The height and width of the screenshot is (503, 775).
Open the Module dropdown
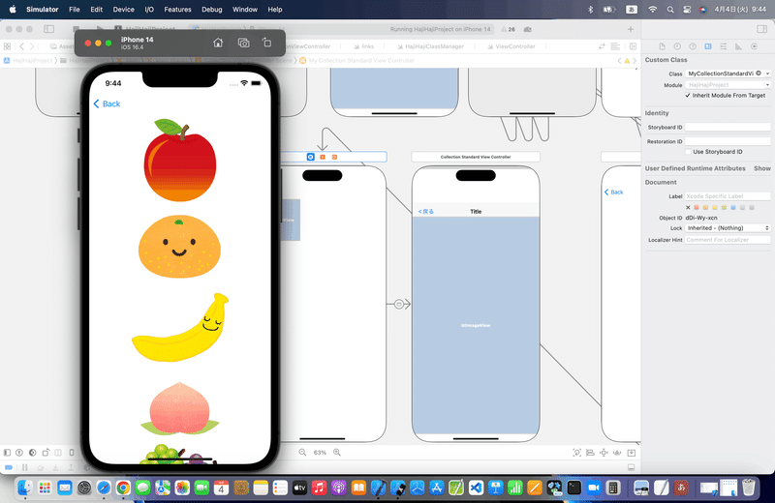[767, 85]
